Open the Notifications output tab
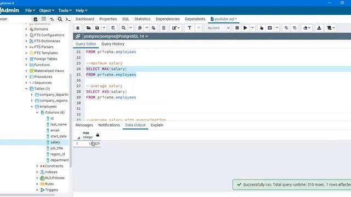The image size is (351, 197). tap(109, 125)
